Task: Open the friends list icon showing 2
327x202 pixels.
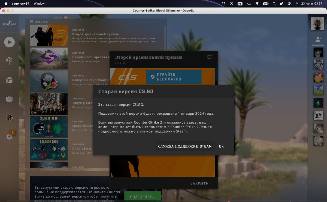Action: 317,40
